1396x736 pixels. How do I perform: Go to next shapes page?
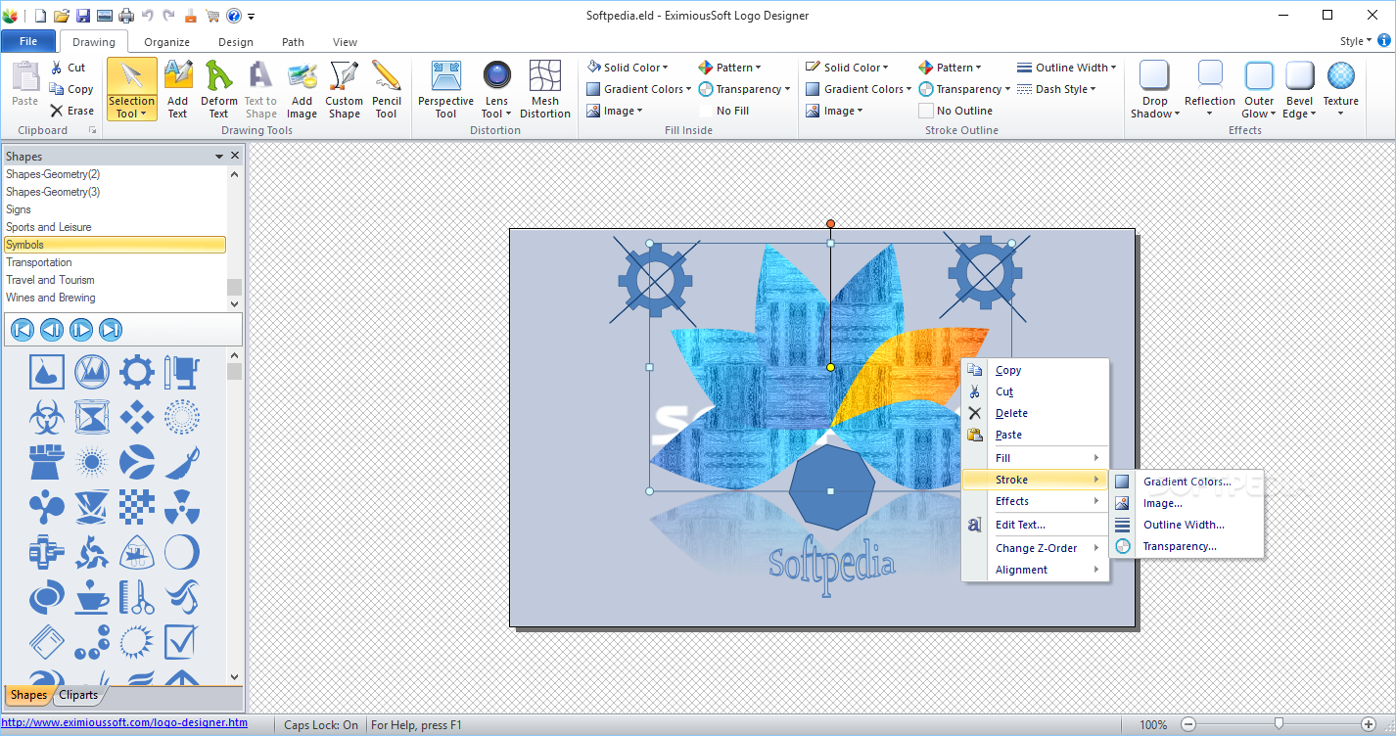(x=81, y=330)
